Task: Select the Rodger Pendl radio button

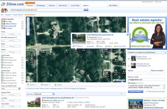Action: coord(129,59)
